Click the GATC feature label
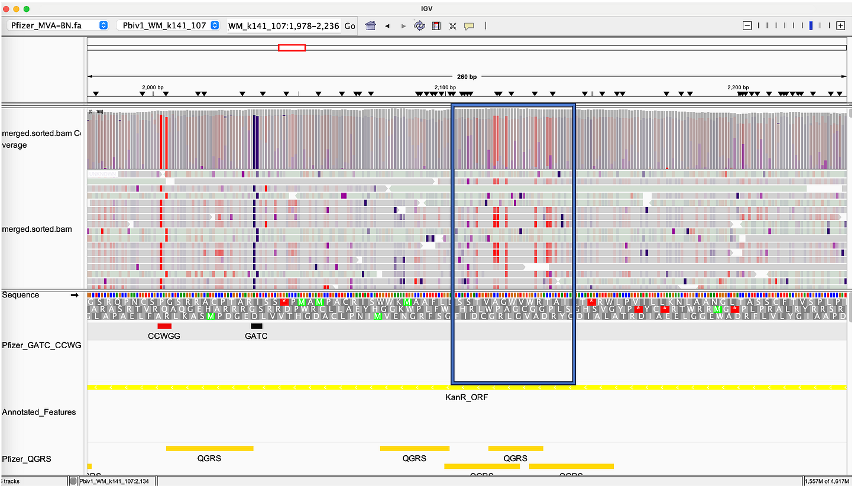This screenshot has width=861, height=496. 257,336
